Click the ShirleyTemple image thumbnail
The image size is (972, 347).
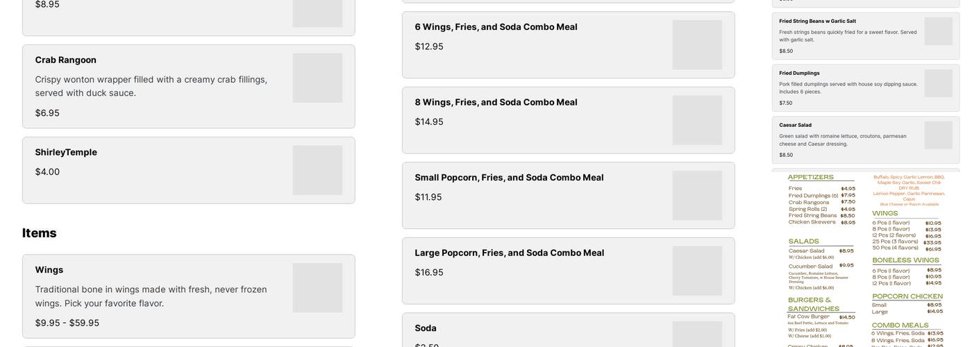coord(317,170)
